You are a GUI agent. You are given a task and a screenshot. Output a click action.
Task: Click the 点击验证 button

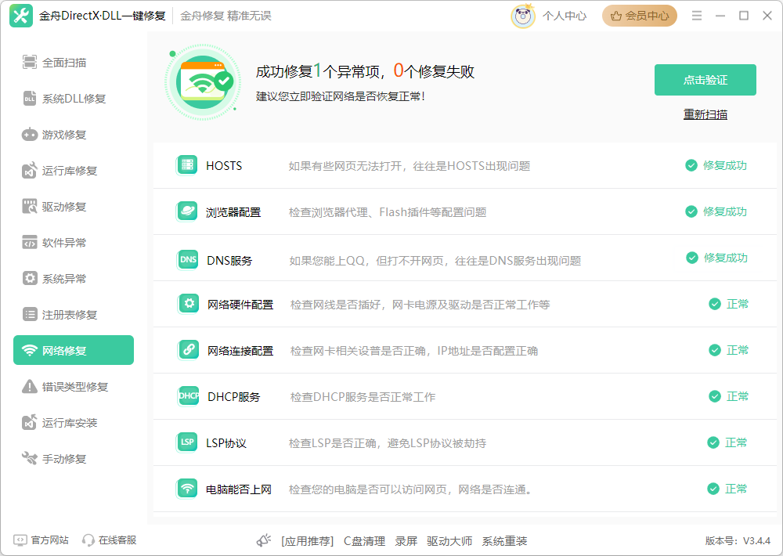(705, 80)
